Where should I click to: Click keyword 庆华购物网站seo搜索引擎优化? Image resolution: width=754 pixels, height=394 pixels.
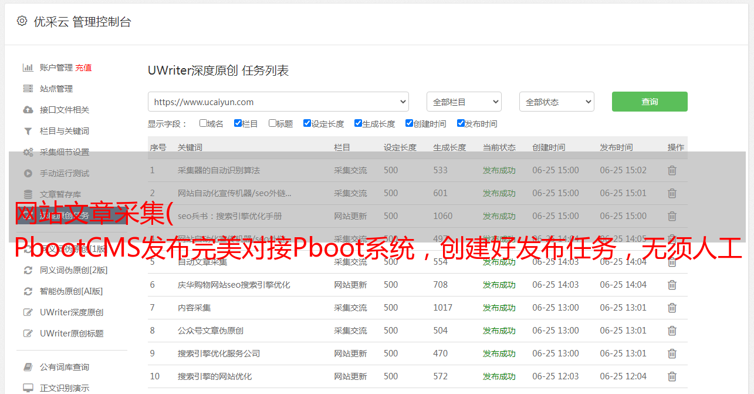234,285
